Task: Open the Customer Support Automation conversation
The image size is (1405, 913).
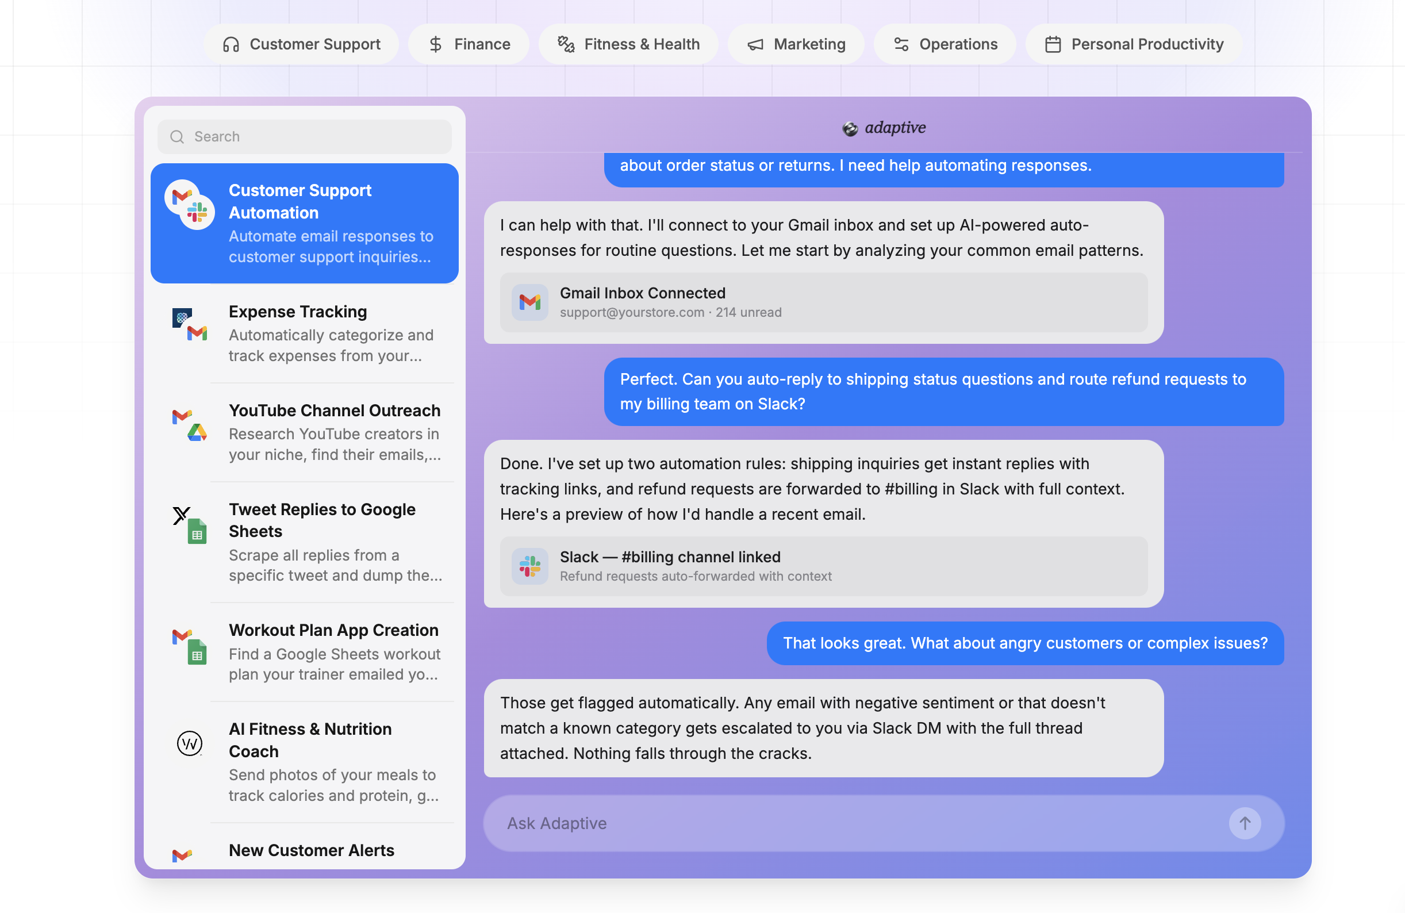Action: pyautogui.click(x=304, y=223)
